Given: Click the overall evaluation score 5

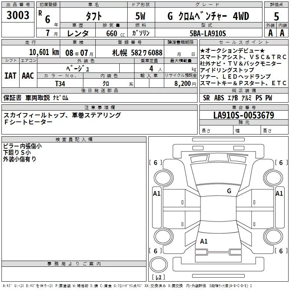Looking at the screenshot, I should (277, 16).
